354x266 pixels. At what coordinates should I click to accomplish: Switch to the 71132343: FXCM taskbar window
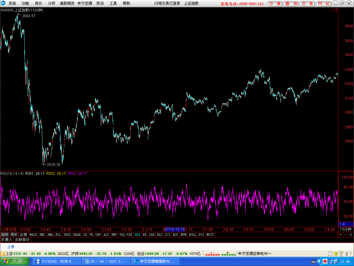[x=57, y=261]
